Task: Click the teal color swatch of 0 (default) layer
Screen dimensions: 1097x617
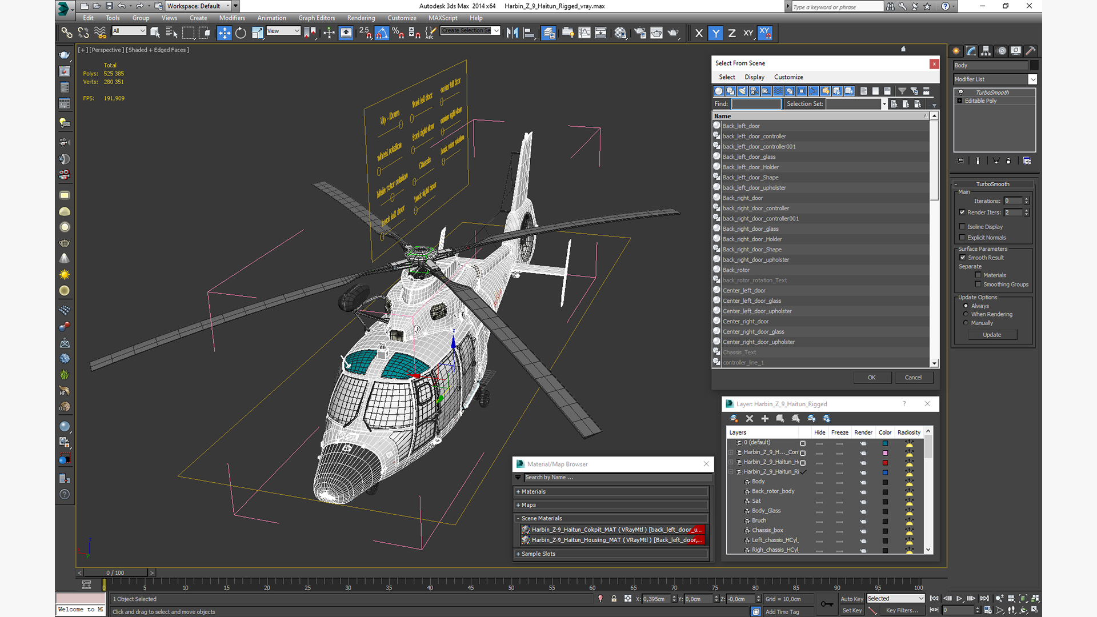Action: 885,443
